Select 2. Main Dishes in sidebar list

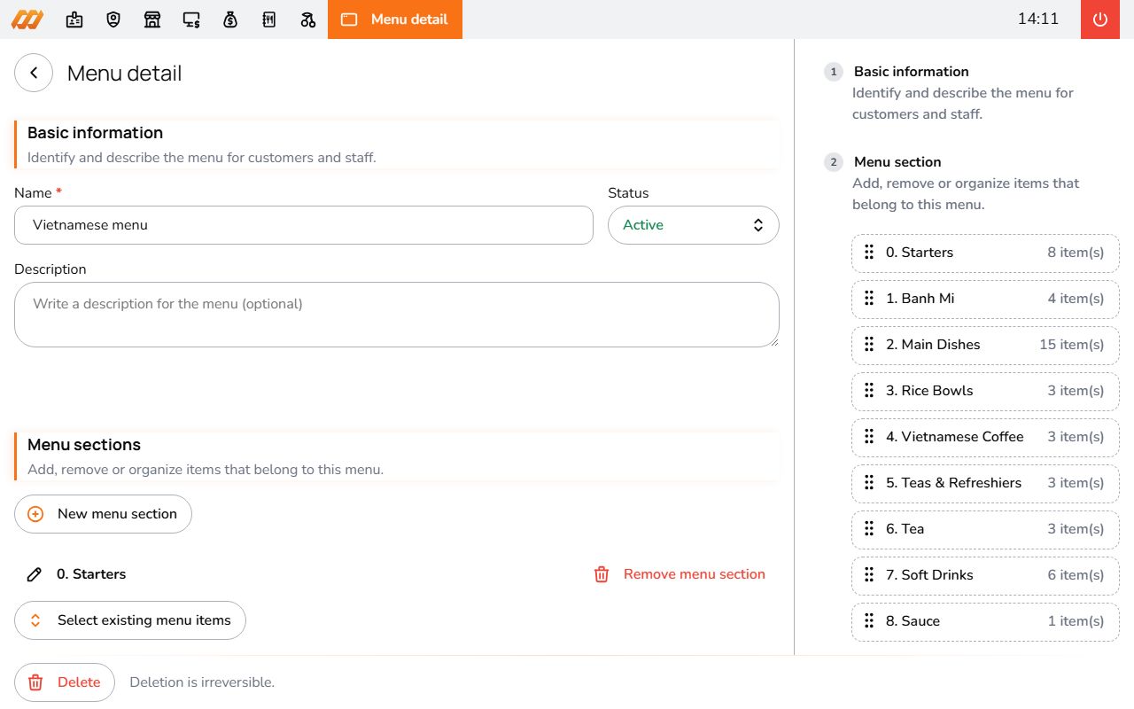(985, 345)
